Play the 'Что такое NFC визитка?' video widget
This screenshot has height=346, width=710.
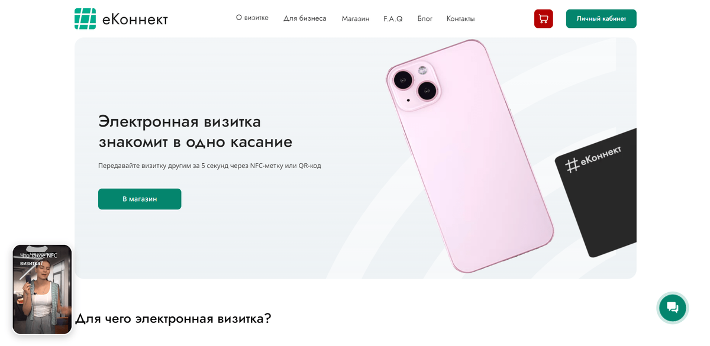coord(42,289)
